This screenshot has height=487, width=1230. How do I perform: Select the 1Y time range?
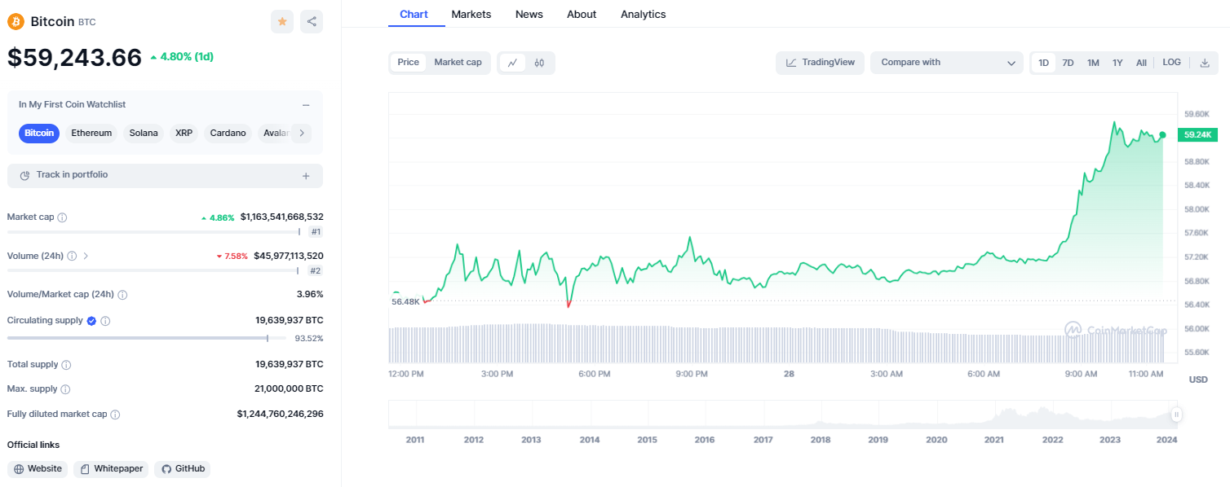point(1117,63)
